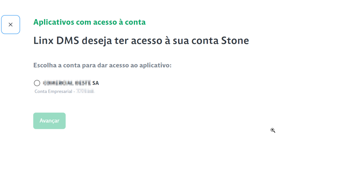Click the Linx DMS access request title
Screen dimensions: 358x175
(141, 41)
